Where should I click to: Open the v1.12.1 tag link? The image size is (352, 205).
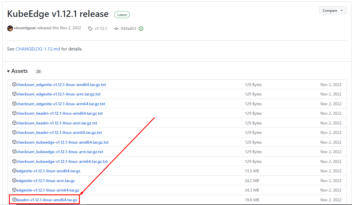pyautogui.click(x=101, y=29)
